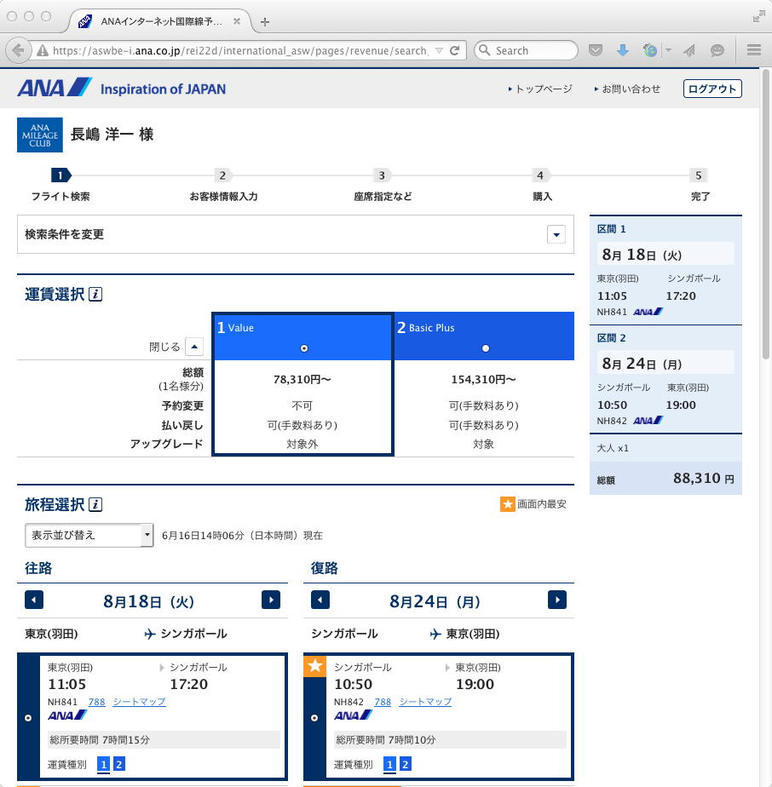
Task: Click the URL address bar
Action: 240,51
